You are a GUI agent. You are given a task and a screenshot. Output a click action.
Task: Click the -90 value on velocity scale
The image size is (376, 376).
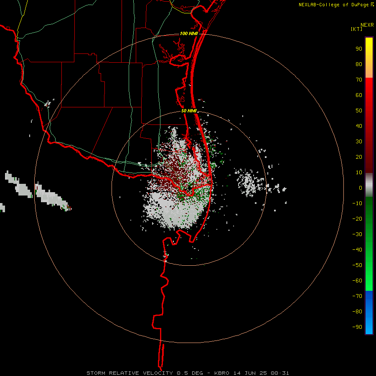(357, 327)
